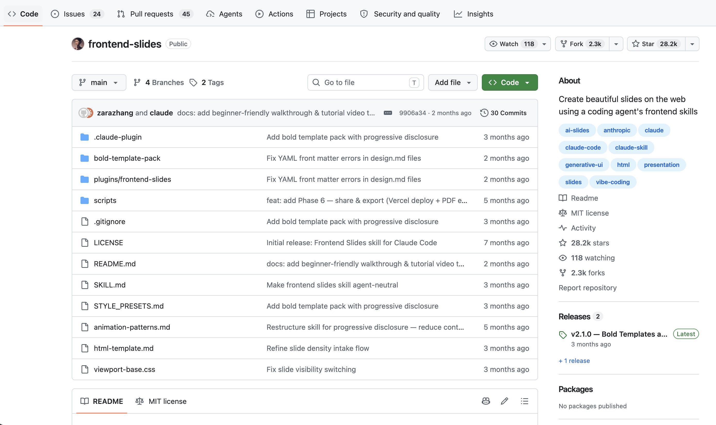Click the Readme book icon in About

tap(563, 198)
